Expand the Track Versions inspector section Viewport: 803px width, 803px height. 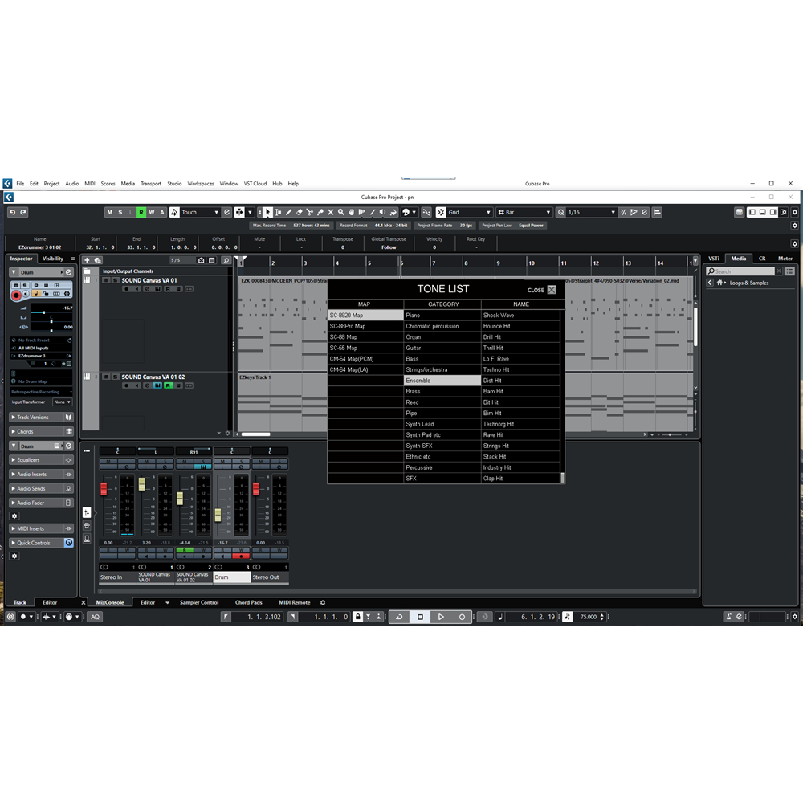[42, 418]
